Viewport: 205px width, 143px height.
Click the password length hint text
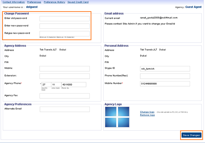pyautogui.click(x=57, y=37)
